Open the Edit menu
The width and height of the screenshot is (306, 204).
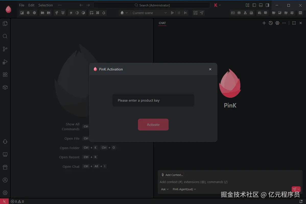[31, 5]
